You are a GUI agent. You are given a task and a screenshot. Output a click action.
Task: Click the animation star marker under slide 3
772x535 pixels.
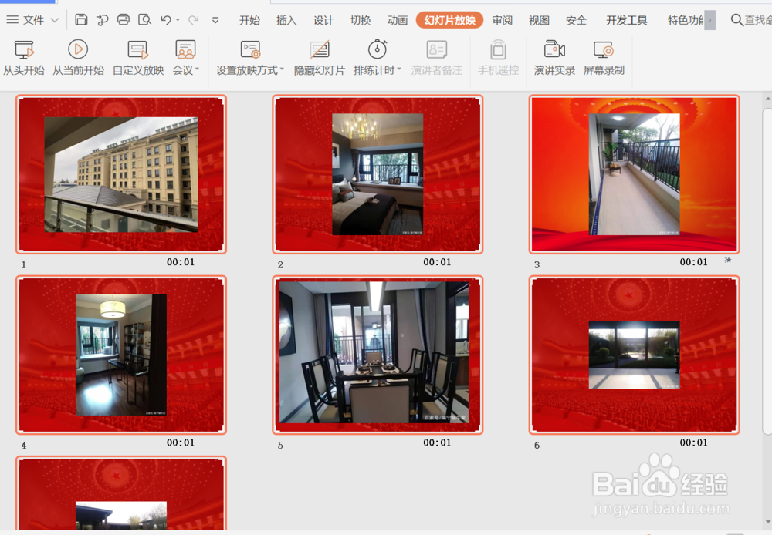[x=728, y=260]
